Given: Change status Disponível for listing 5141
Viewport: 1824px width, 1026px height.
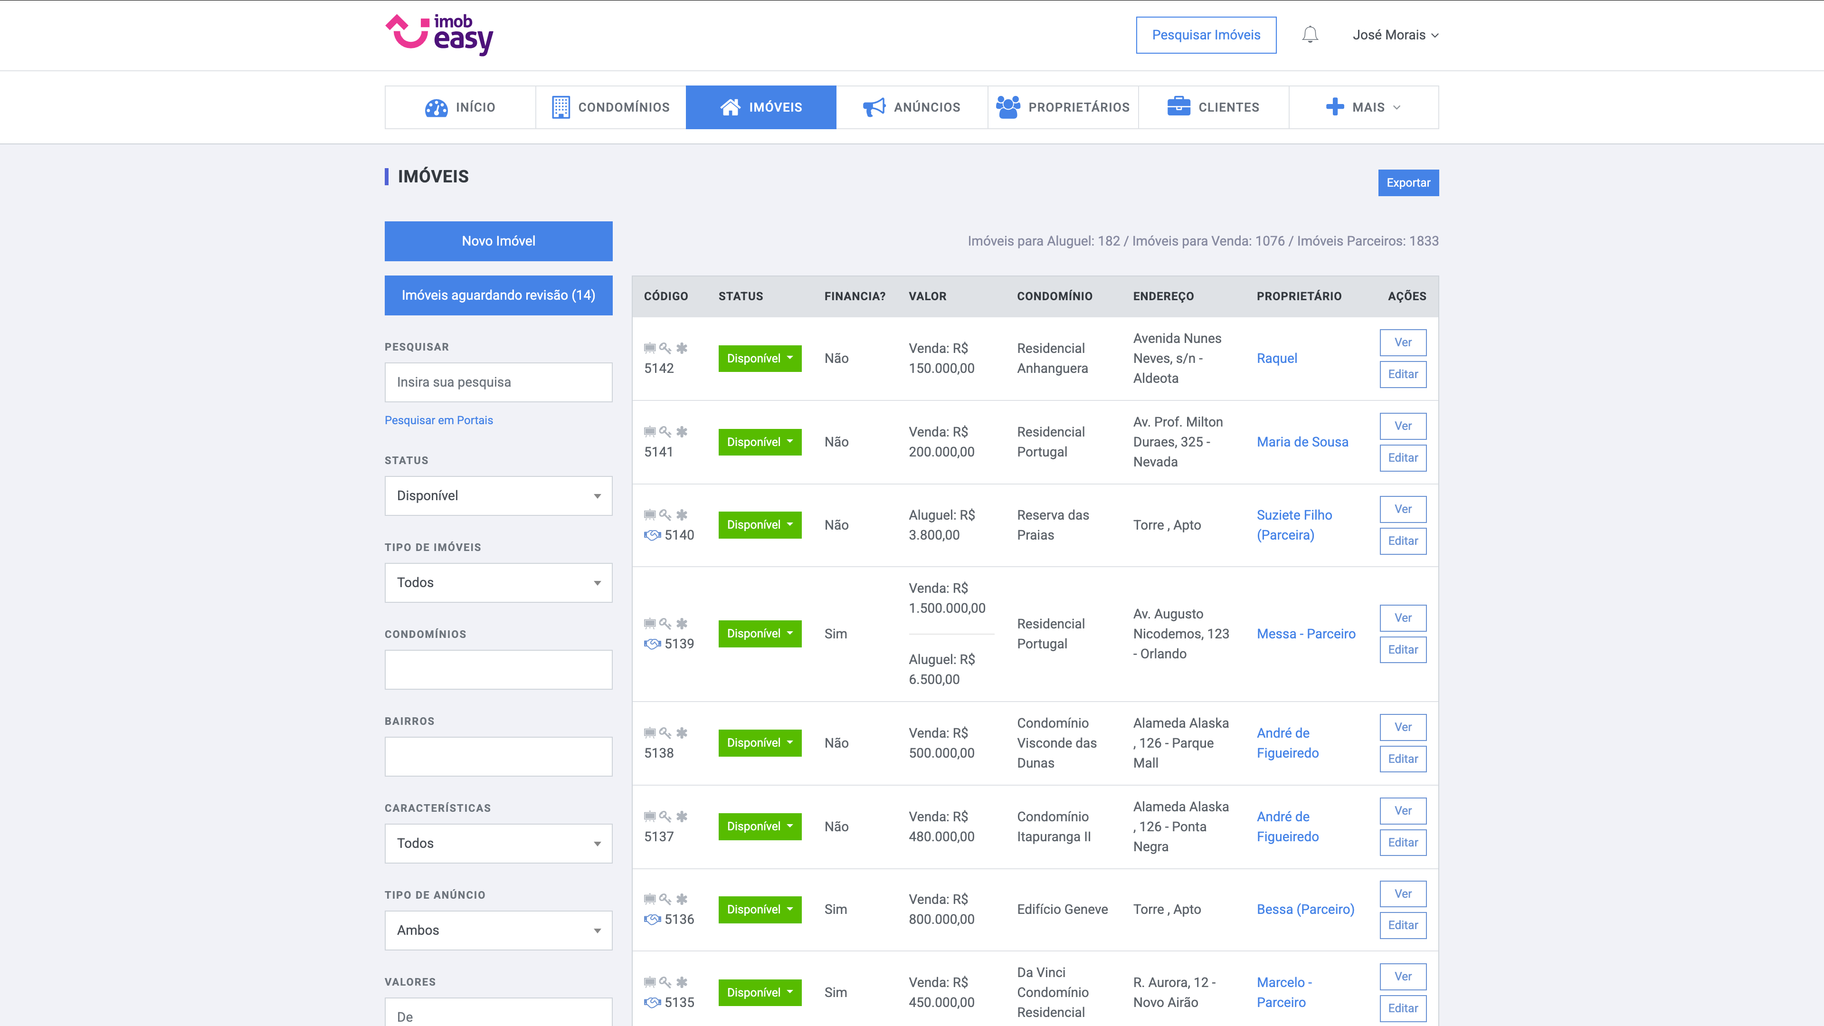Looking at the screenshot, I should click(x=760, y=442).
